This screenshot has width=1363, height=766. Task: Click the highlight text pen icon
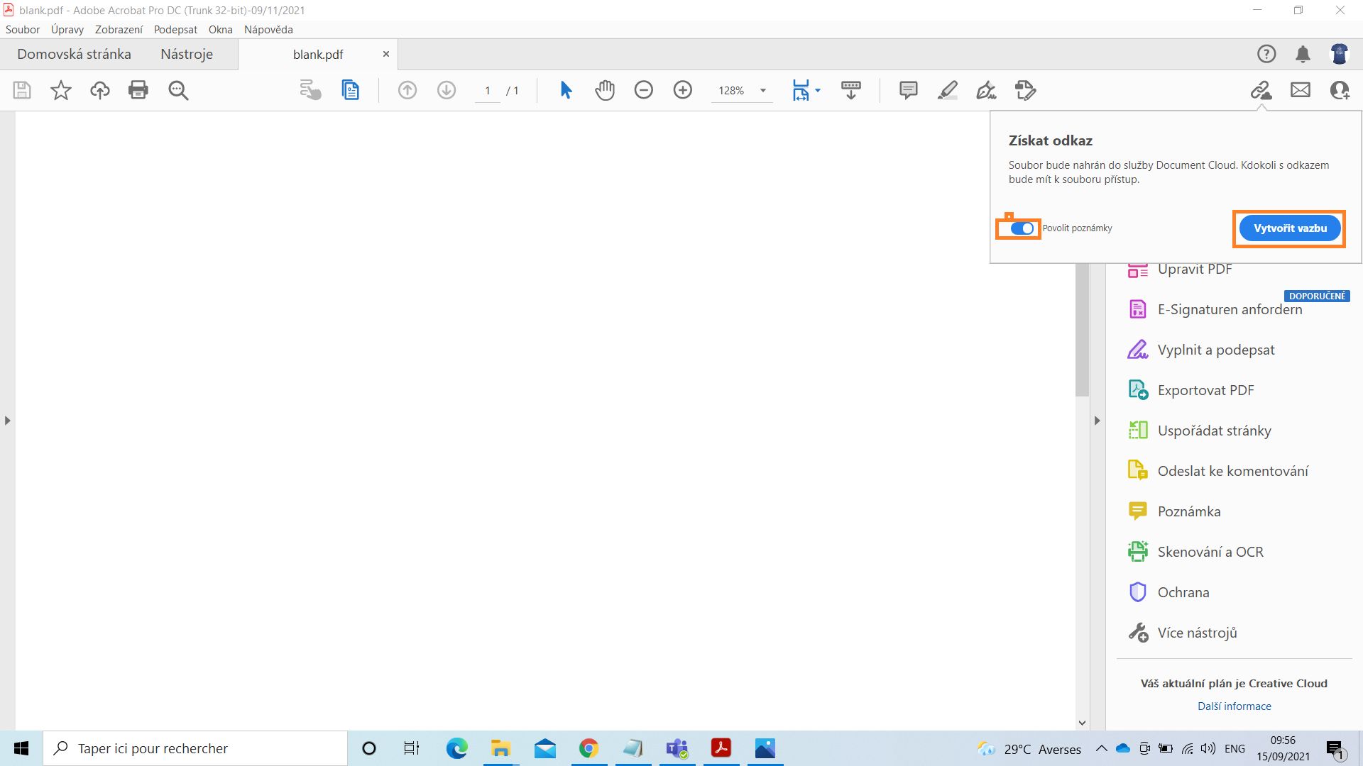pos(947,90)
